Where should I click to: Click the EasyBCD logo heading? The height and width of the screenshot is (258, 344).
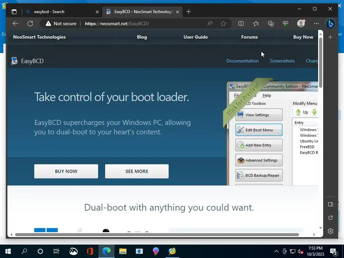point(28,61)
